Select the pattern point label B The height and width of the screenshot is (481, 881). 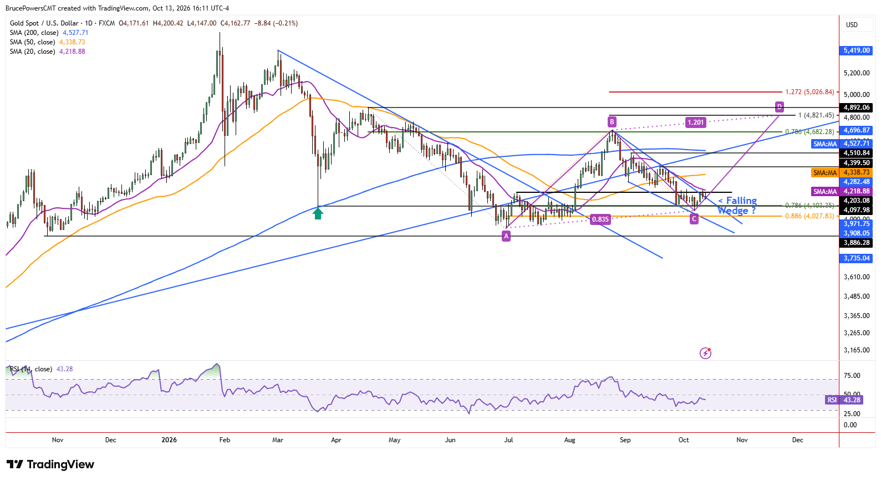(612, 122)
